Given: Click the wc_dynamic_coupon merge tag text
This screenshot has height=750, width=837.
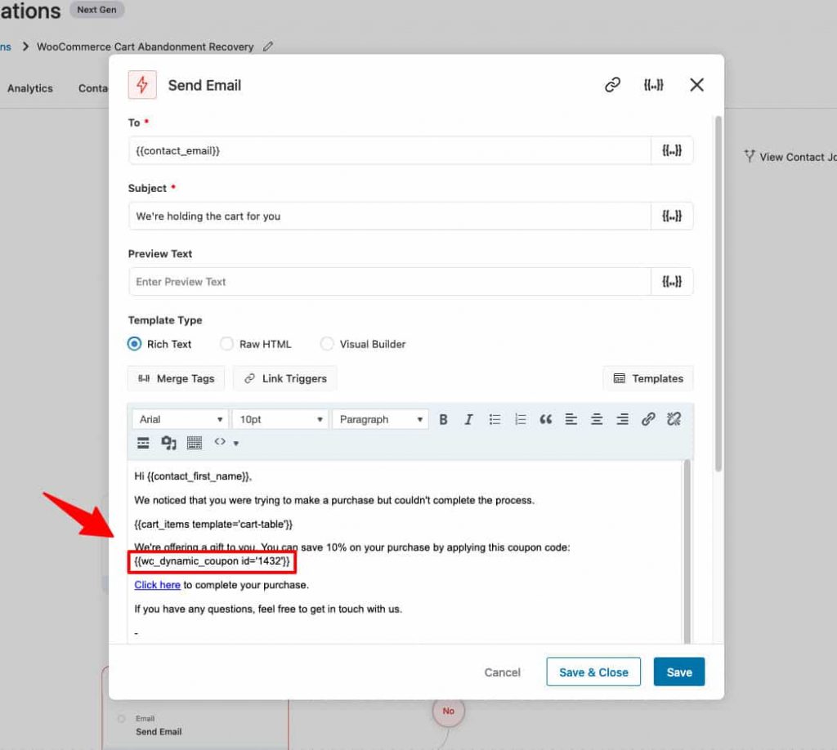Looking at the screenshot, I should (x=212, y=561).
